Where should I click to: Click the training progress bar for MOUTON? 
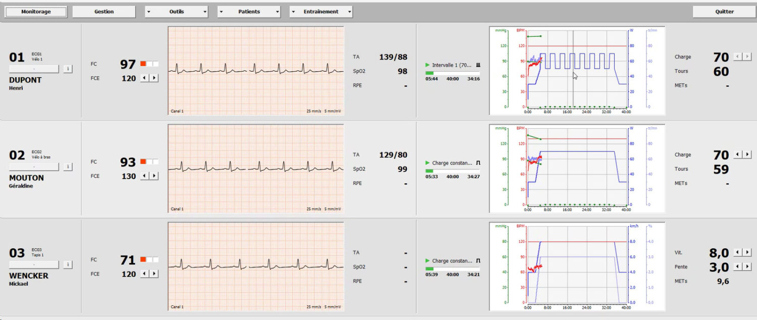452,171
